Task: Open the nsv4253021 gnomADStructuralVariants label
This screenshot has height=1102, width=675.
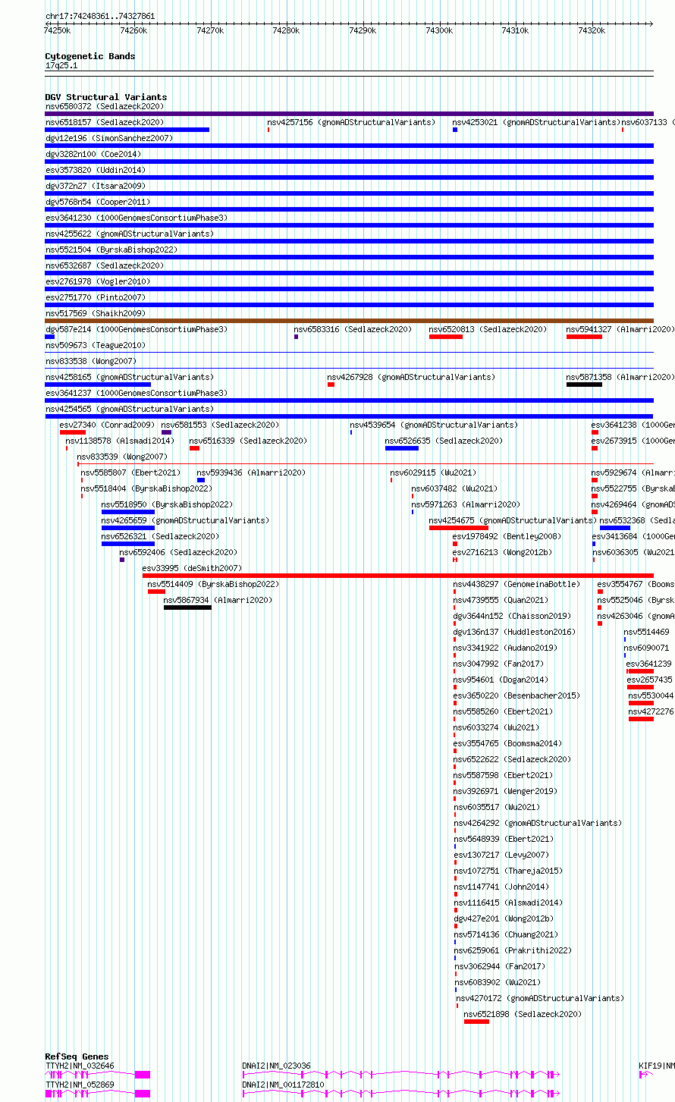Action: pyautogui.click(x=536, y=123)
